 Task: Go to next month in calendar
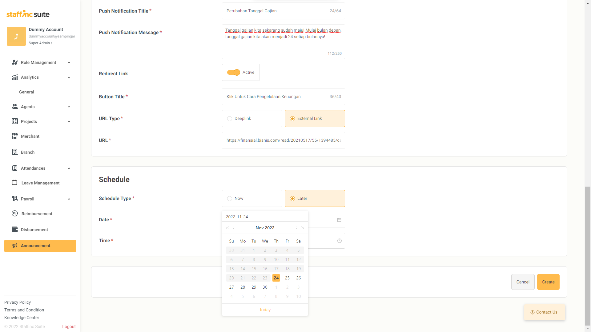(x=296, y=228)
